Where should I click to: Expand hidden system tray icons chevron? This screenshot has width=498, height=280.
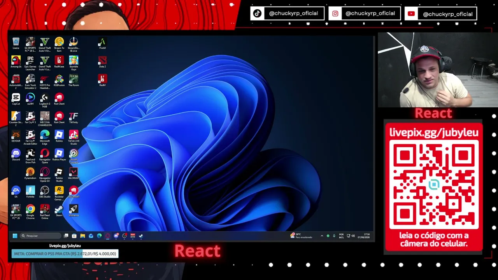click(322, 236)
